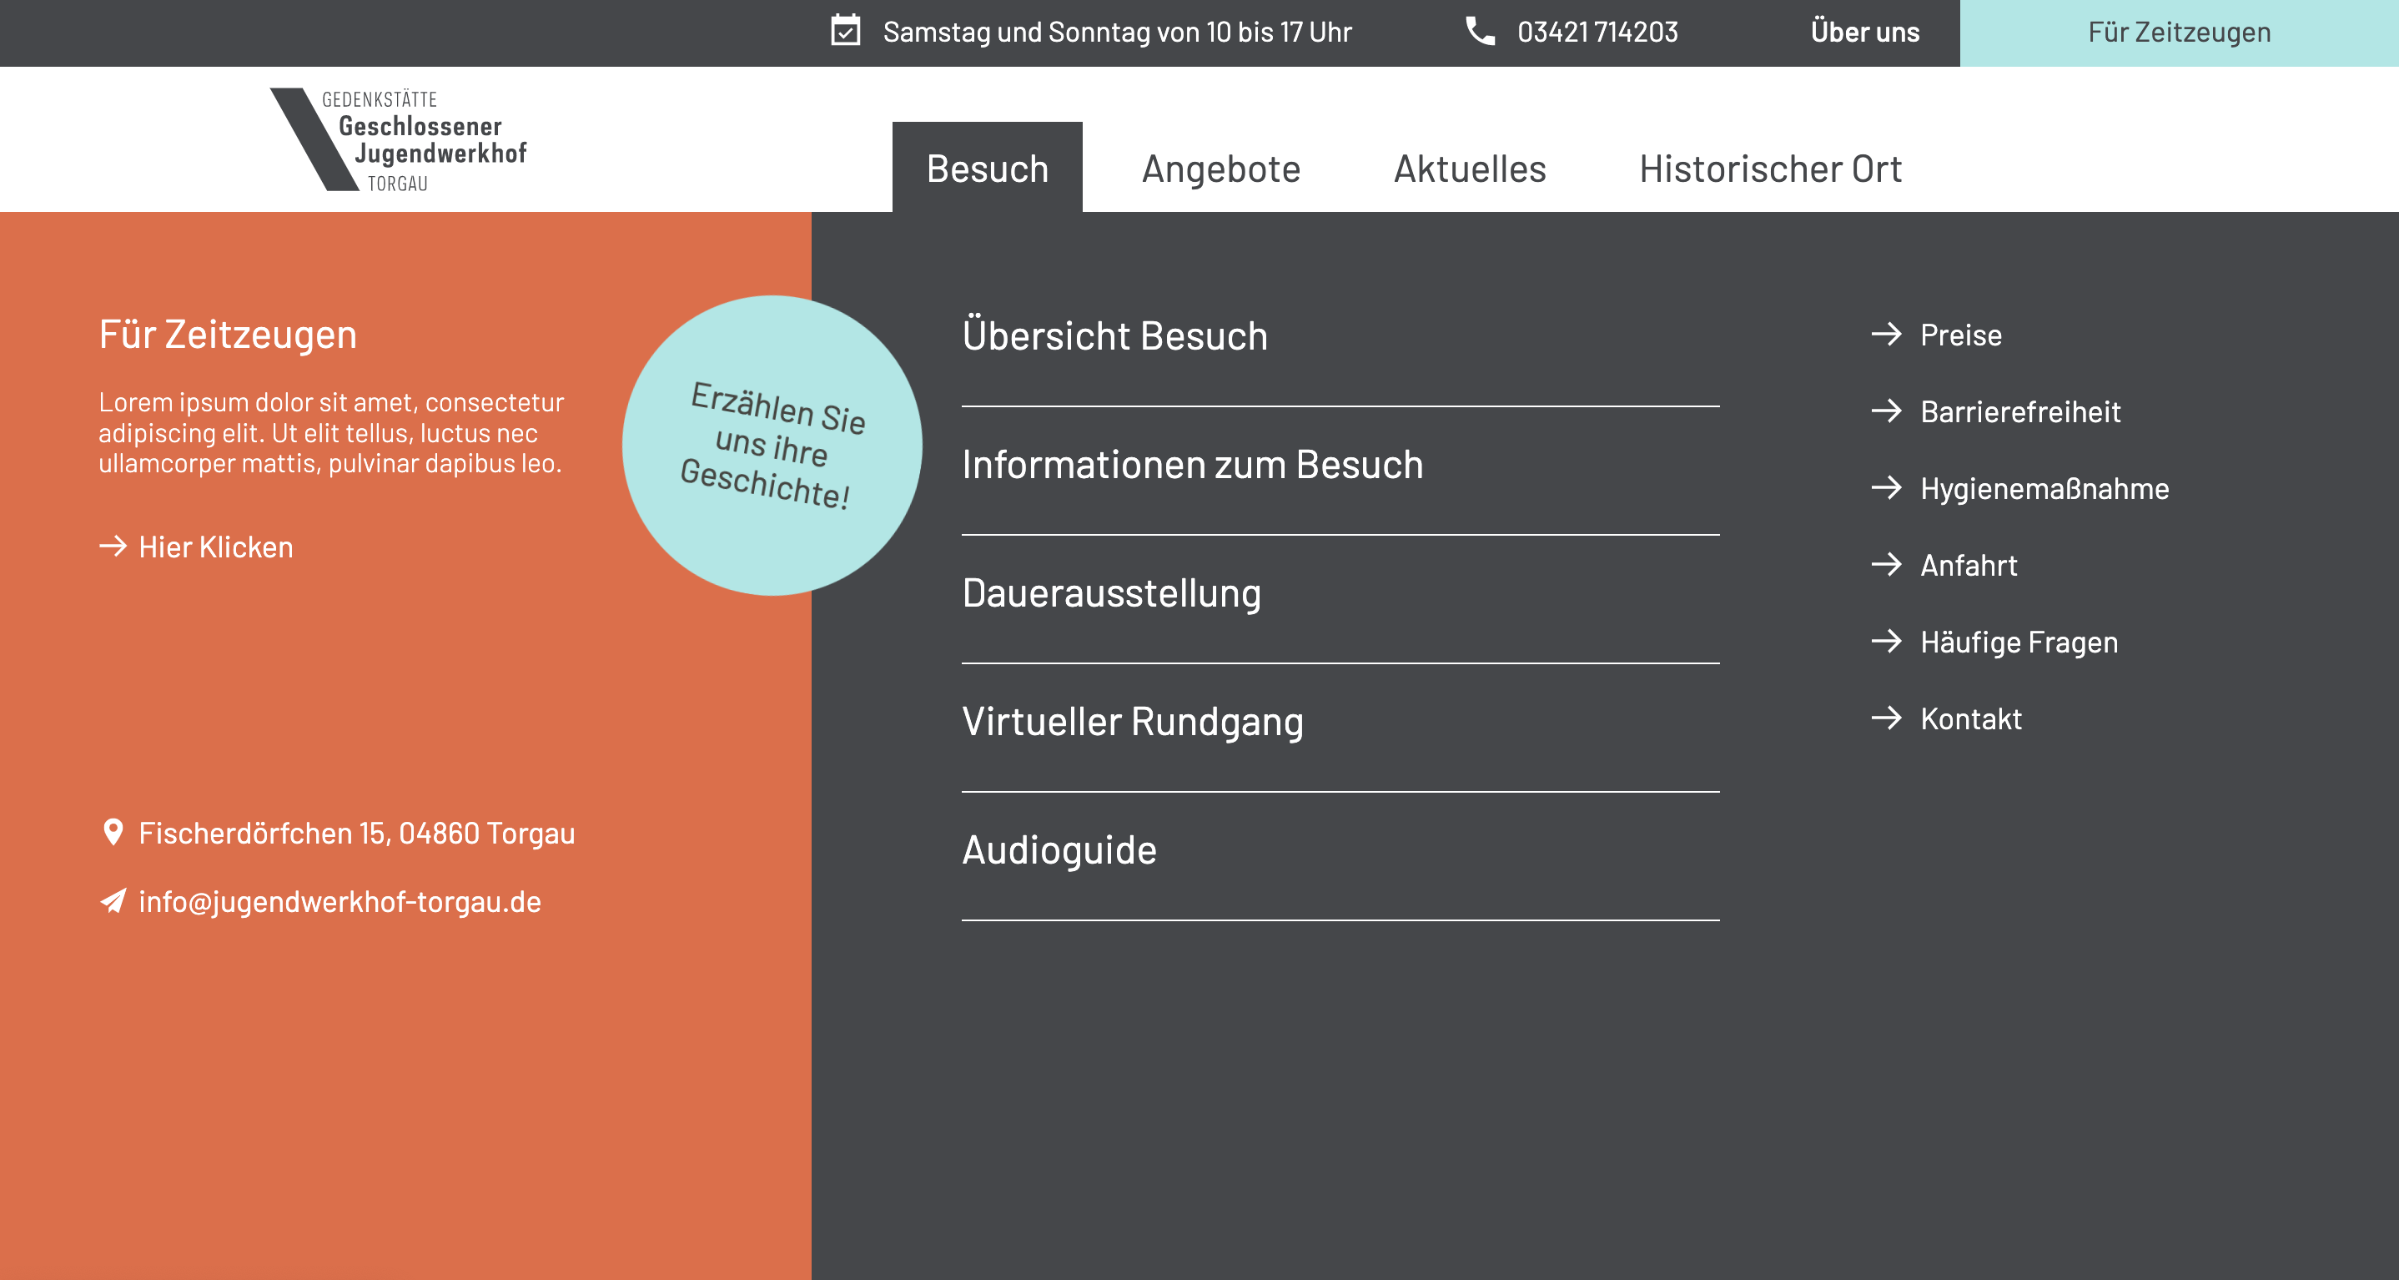Open the Virtueller Rundgang page
Image resolution: width=2399 pixels, height=1280 pixels.
point(1133,722)
